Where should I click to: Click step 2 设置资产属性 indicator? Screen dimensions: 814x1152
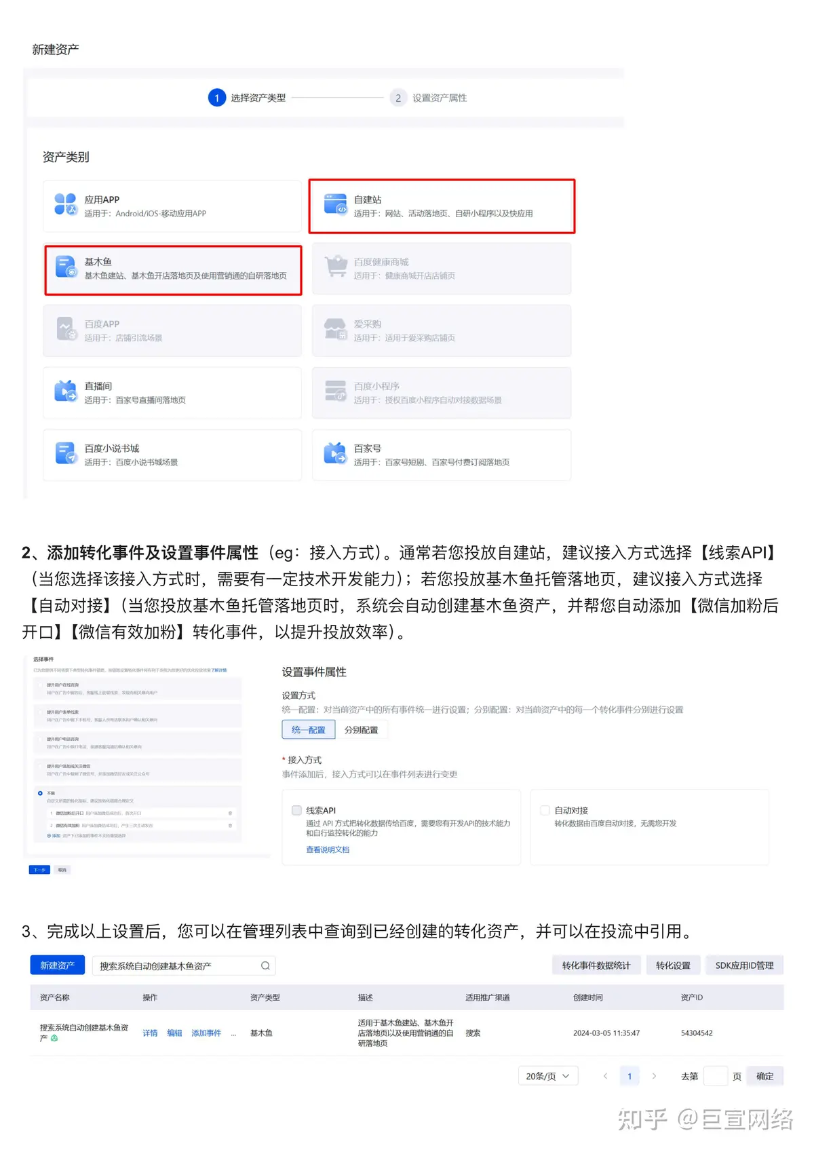[429, 98]
